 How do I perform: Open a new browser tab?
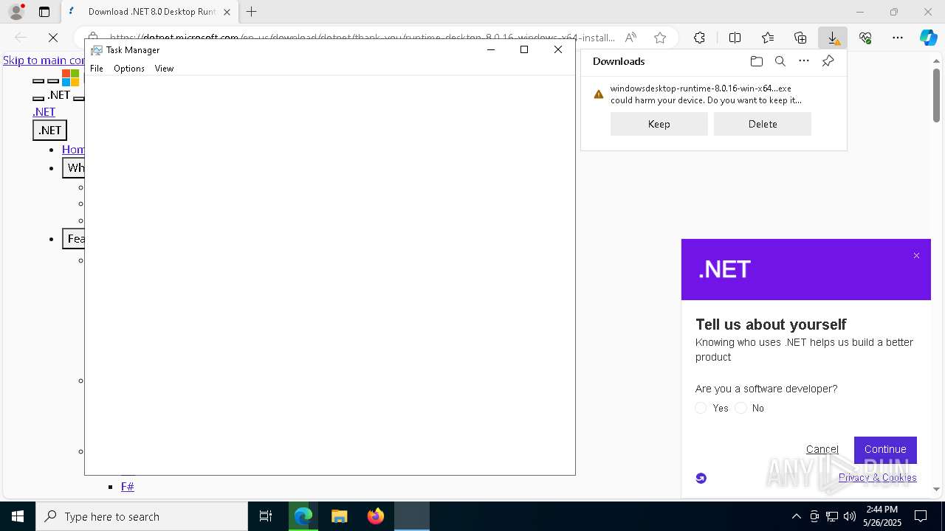pos(252,12)
